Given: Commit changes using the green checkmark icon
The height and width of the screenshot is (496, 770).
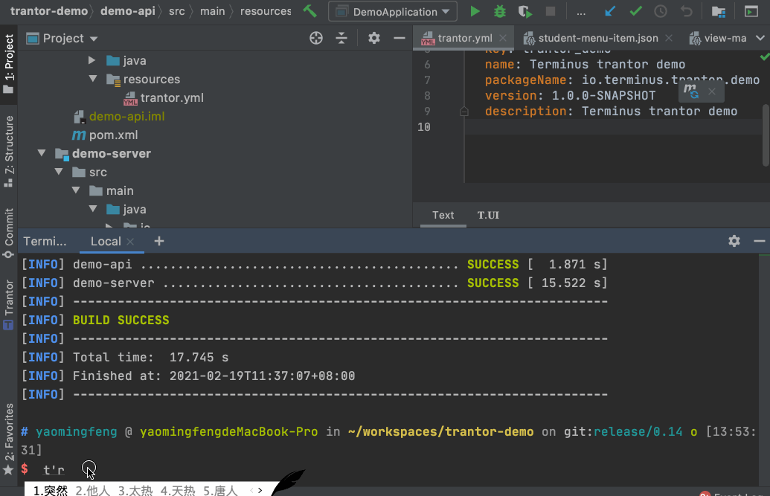Looking at the screenshot, I should 635,11.
